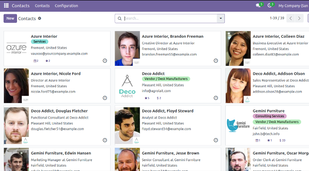Click email john.b@tech.info
309x171 pixels.
(x=266, y=134)
